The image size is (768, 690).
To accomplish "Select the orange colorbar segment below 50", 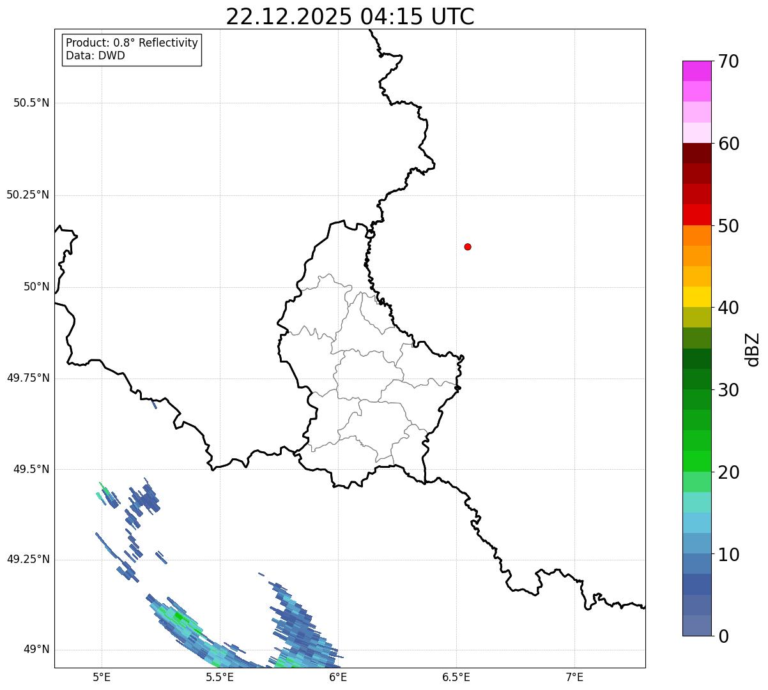I will (x=696, y=236).
